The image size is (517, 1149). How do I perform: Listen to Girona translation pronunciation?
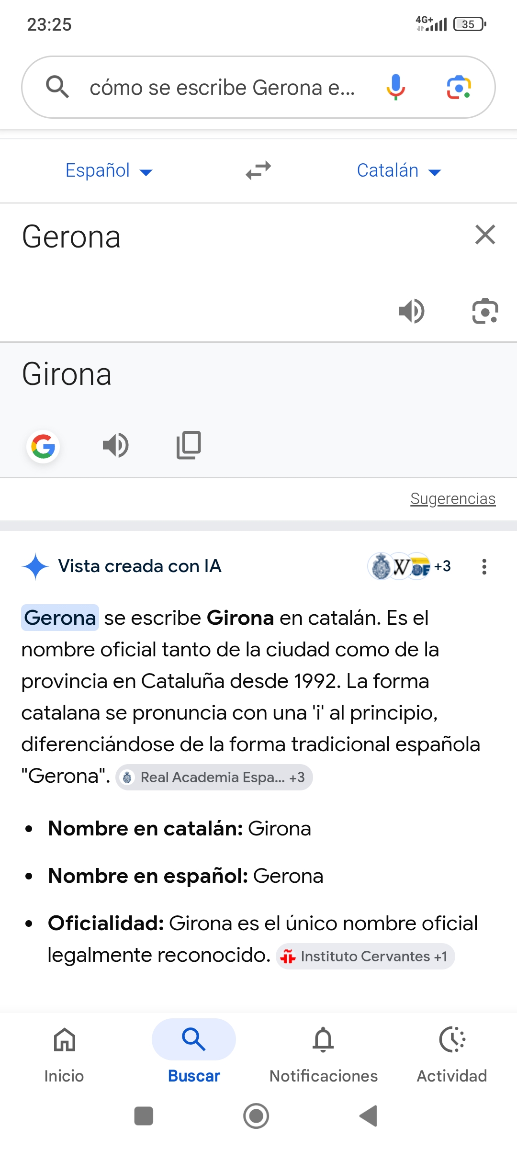115,445
